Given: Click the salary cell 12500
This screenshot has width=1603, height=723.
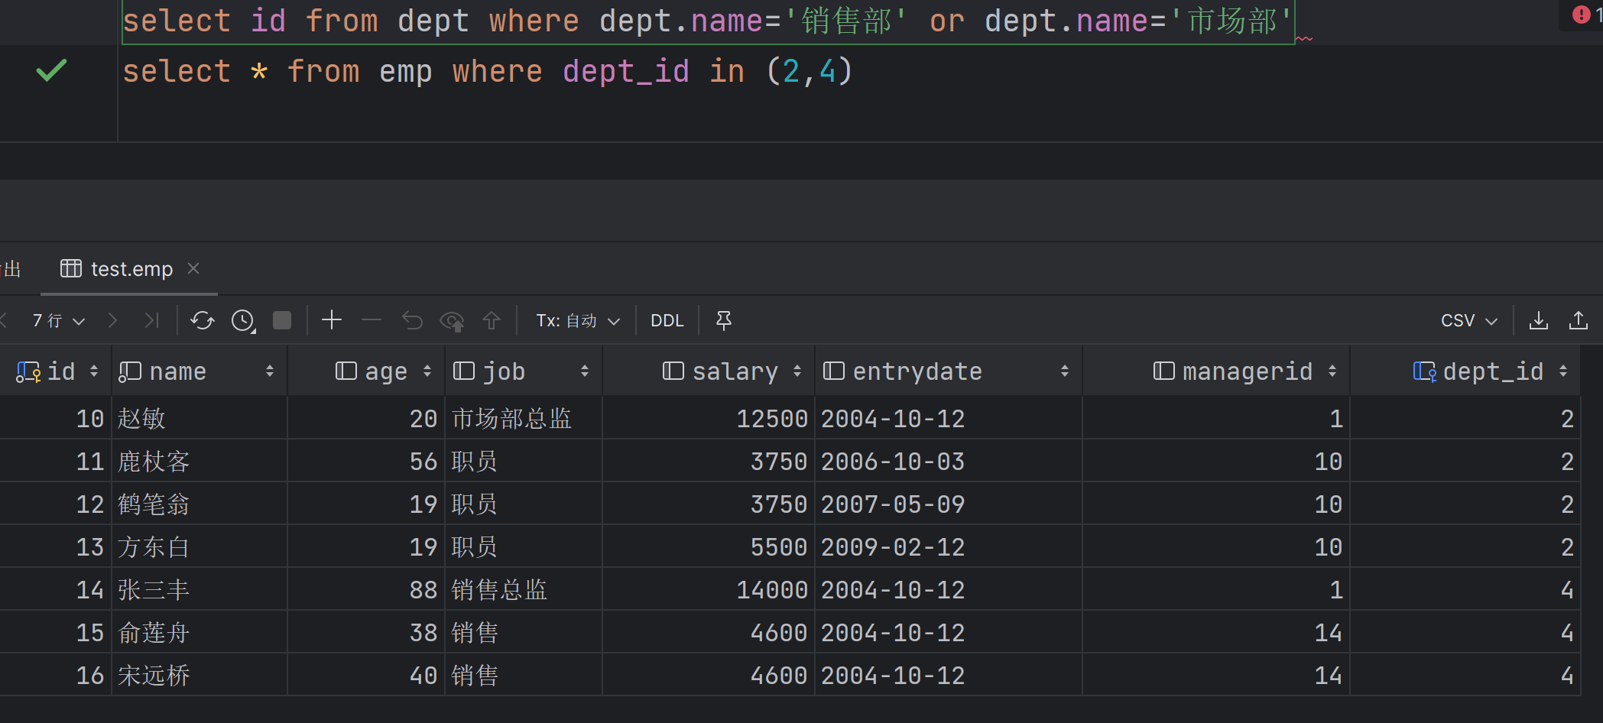Looking at the screenshot, I should (x=709, y=418).
